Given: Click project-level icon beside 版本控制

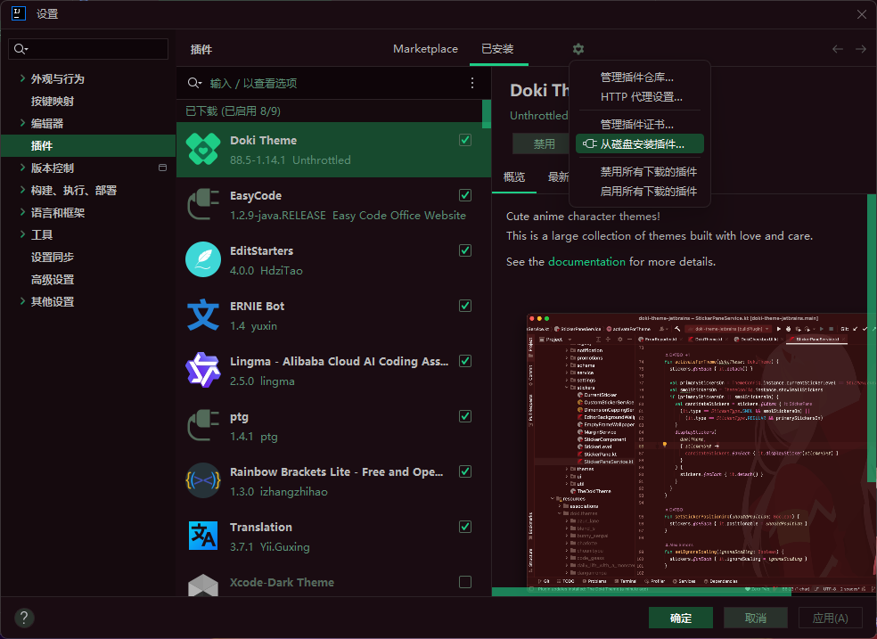Looking at the screenshot, I should (163, 168).
